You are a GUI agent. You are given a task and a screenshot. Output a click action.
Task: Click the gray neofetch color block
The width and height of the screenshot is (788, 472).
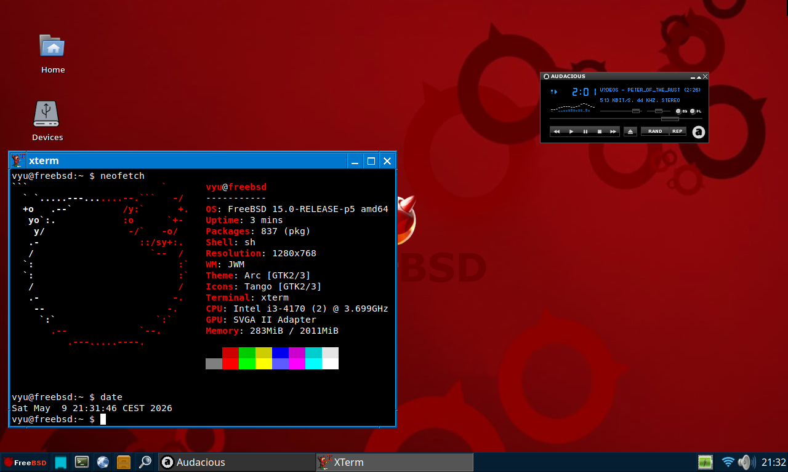click(x=214, y=364)
